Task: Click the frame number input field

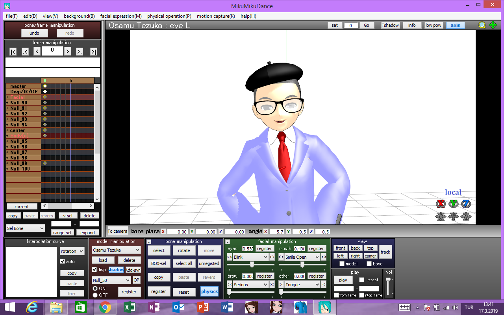Action: click(x=52, y=51)
